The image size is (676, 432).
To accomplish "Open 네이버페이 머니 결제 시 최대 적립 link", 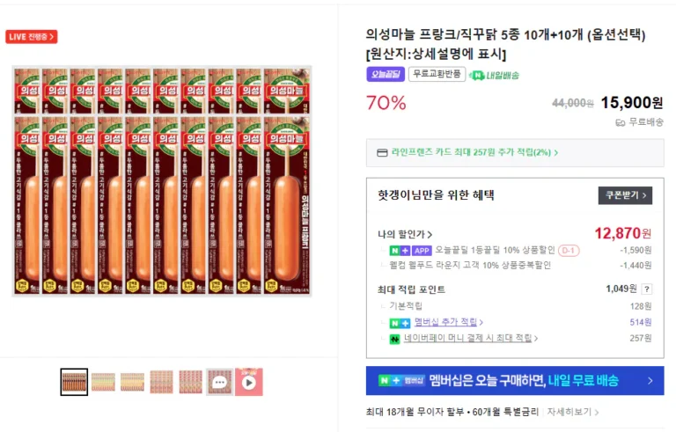I will 471,339.
